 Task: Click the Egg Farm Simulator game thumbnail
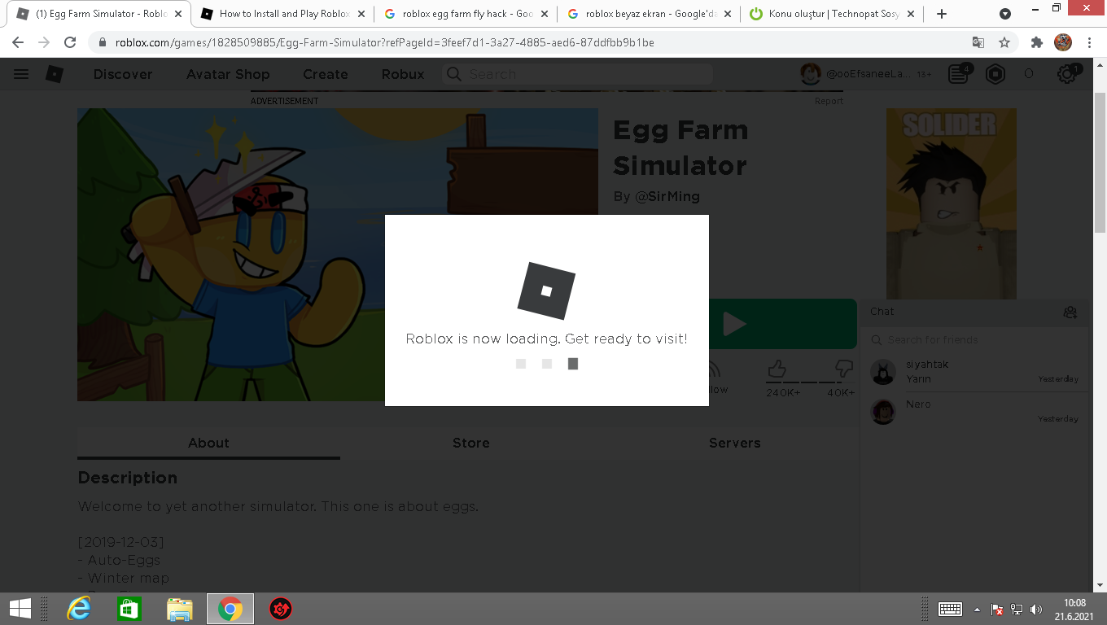click(x=338, y=255)
